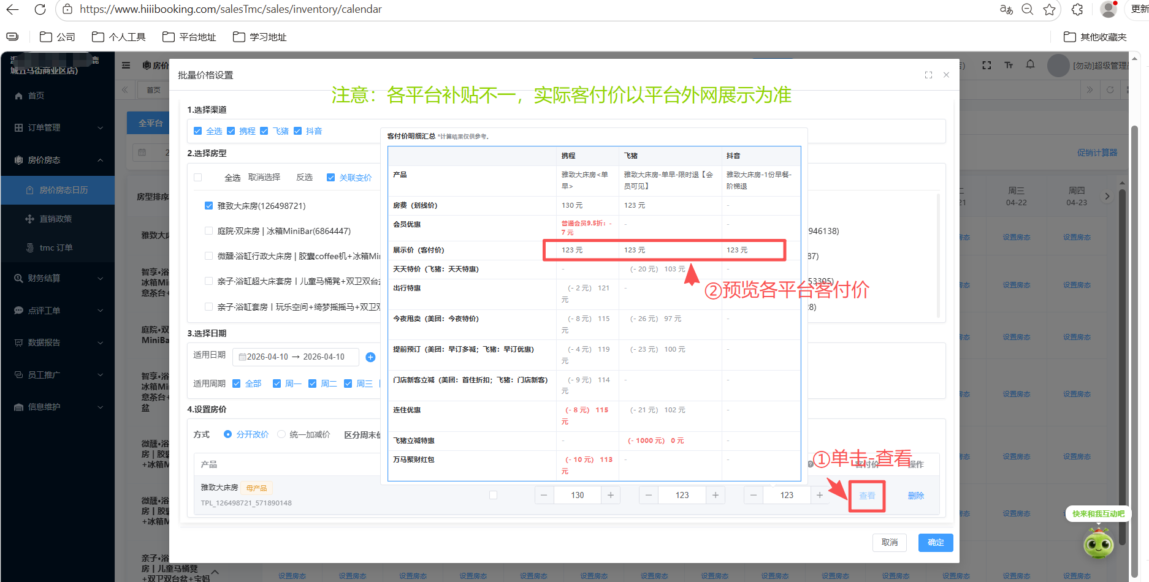Switch to the 首页 tab
The image size is (1149, 582).
tap(153, 89)
